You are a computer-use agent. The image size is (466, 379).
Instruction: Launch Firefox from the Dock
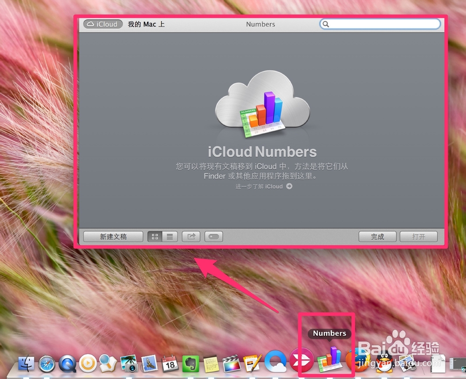pos(358,360)
